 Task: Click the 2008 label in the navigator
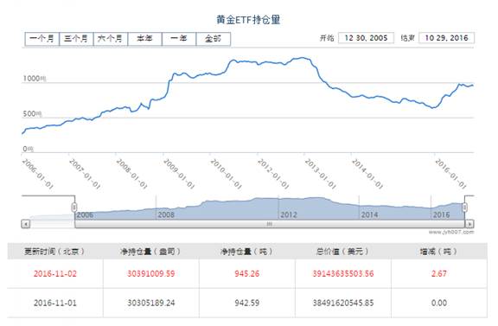(x=166, y=214)
